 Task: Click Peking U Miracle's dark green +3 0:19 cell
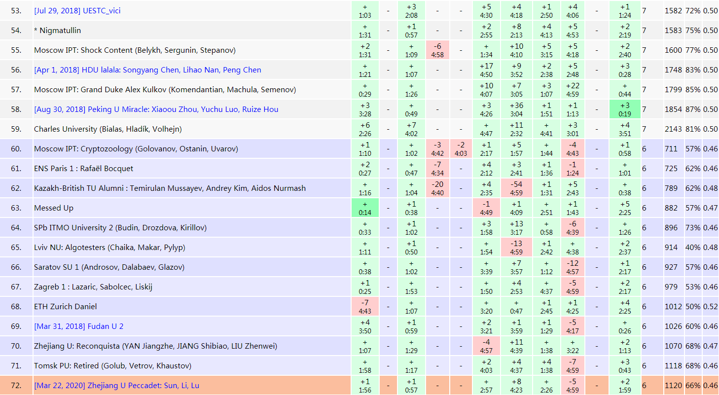click(624, 109)
